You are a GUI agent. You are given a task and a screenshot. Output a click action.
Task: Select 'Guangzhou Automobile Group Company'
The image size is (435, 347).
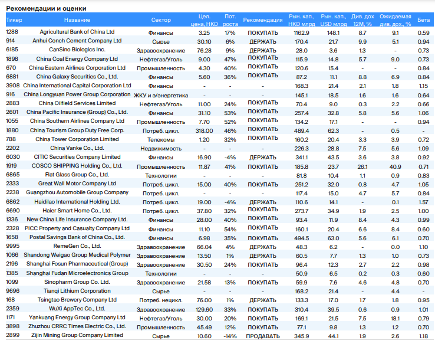point(77,193)
